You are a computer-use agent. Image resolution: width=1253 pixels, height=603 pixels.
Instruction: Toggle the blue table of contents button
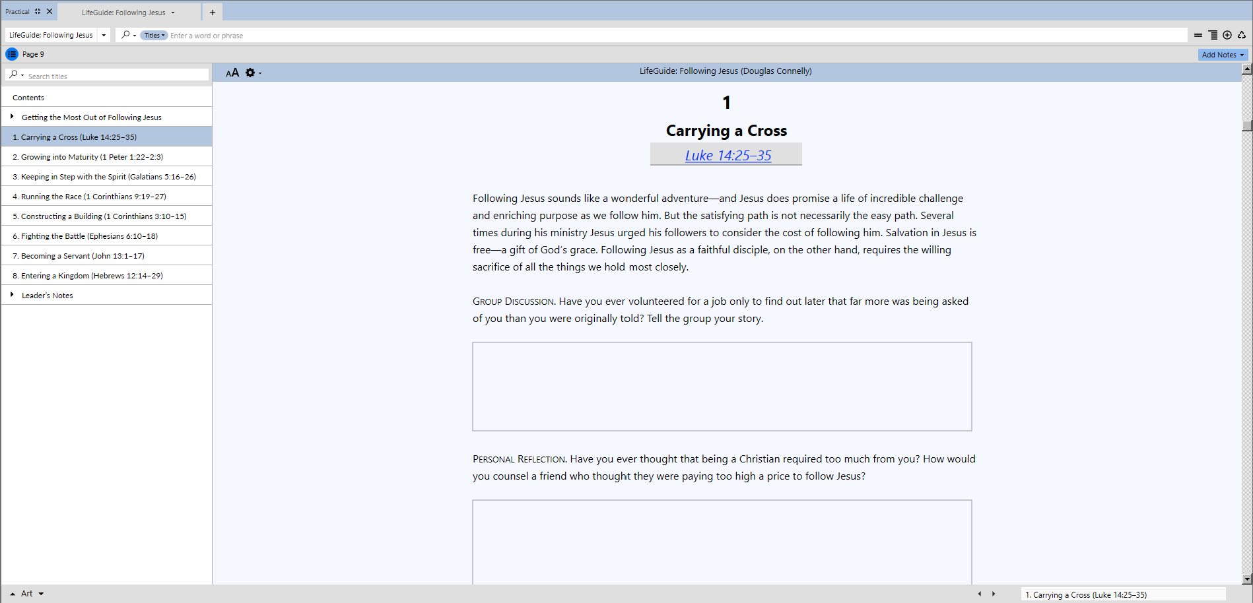coord(12,54)
